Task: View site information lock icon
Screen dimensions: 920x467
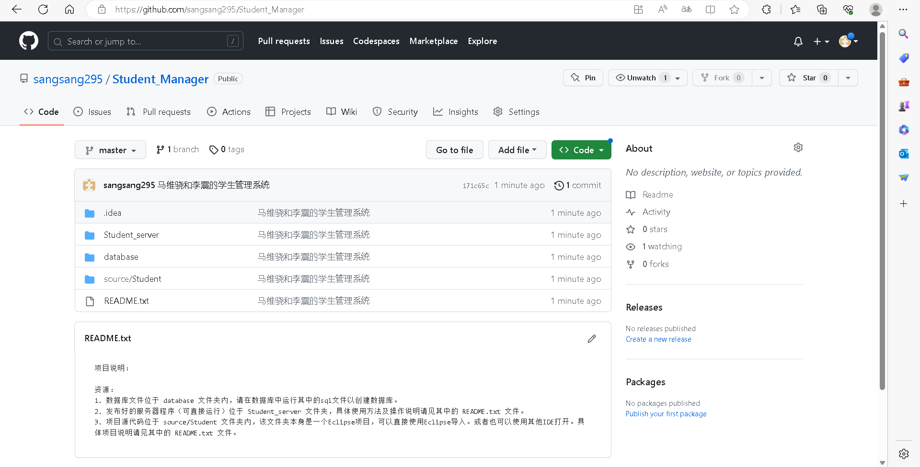Action: (x=102, y=10)
